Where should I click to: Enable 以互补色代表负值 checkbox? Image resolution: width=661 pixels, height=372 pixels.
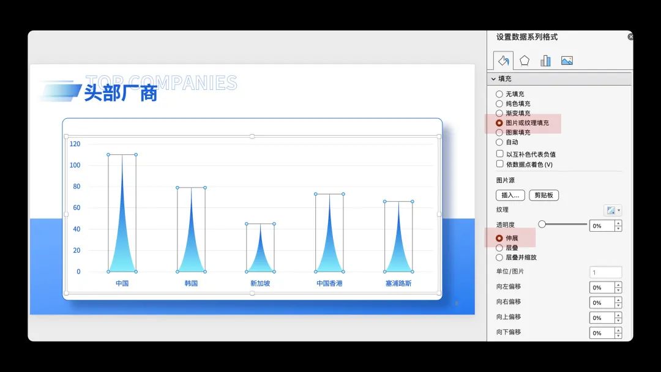pyautogui.click(x=499, y=154)
